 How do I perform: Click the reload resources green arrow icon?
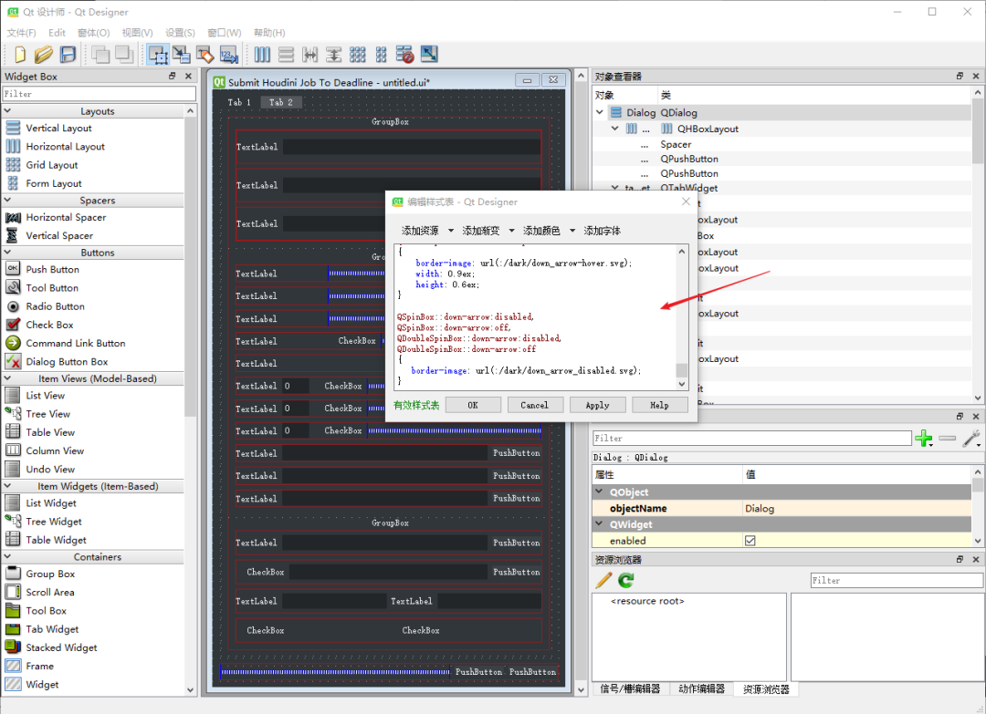pos(625,580)
